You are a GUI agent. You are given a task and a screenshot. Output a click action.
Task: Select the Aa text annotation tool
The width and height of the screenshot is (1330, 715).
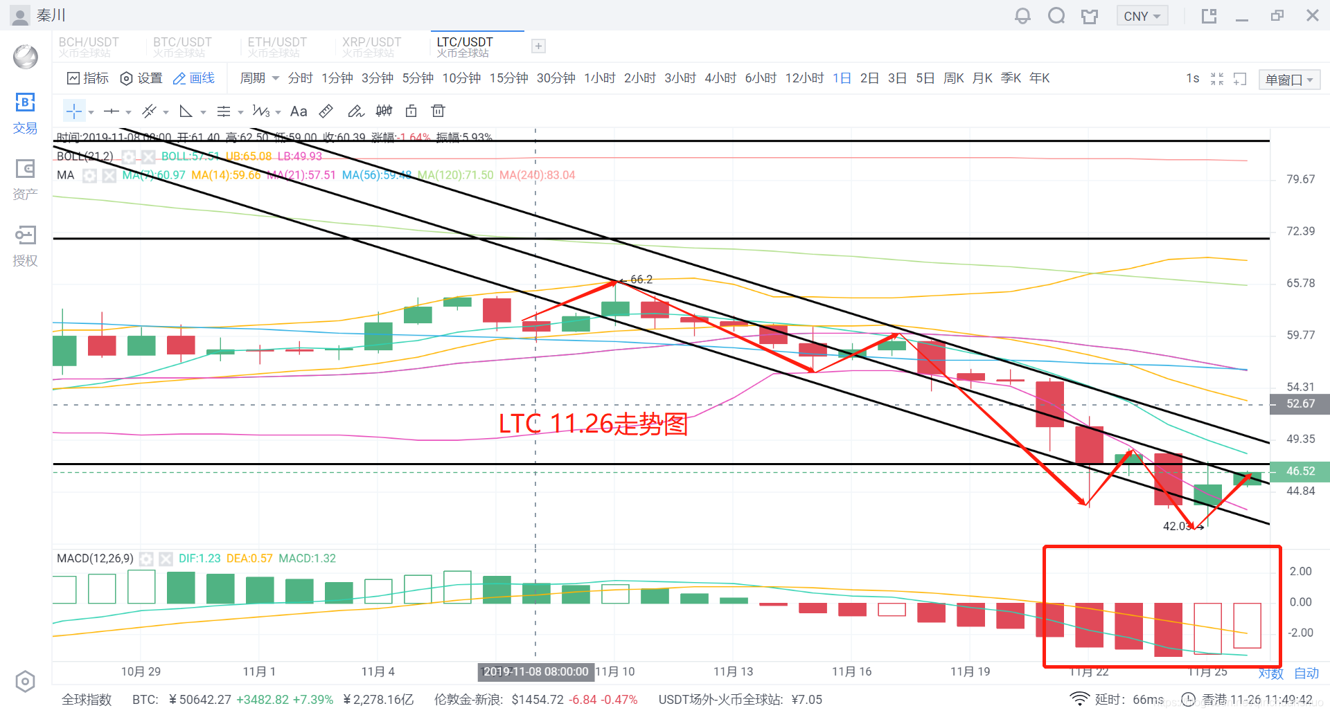pos(299,111)
